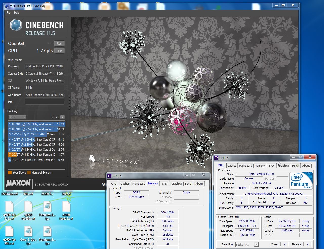Select CPU tab in CPU-Z memory window
This screenshot has height=249, width=324.
114,184
